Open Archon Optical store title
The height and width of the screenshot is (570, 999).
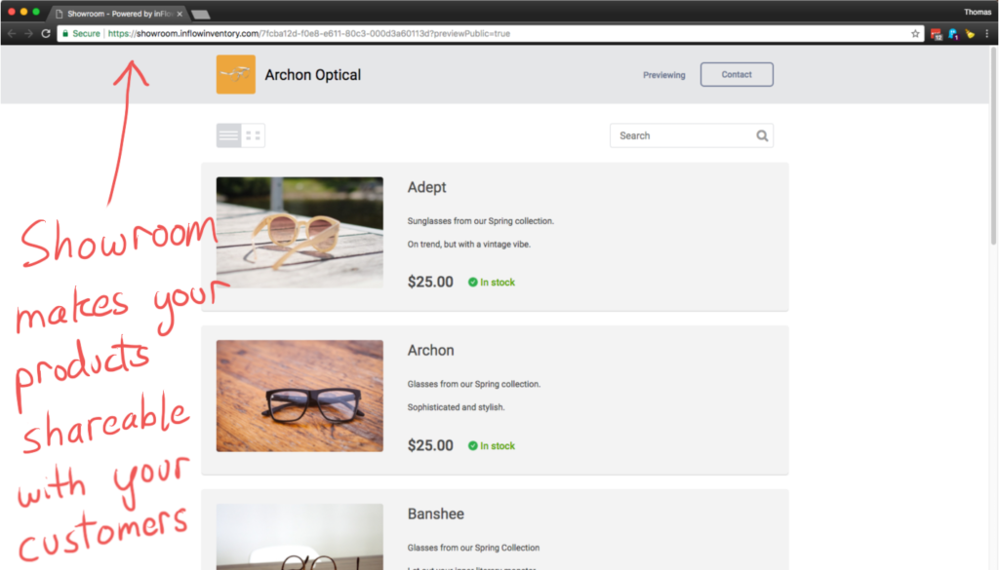click(313, 75)
